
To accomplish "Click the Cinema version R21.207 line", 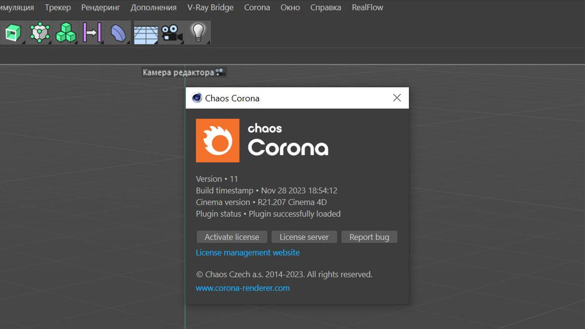I will click(x=261, y=202).
